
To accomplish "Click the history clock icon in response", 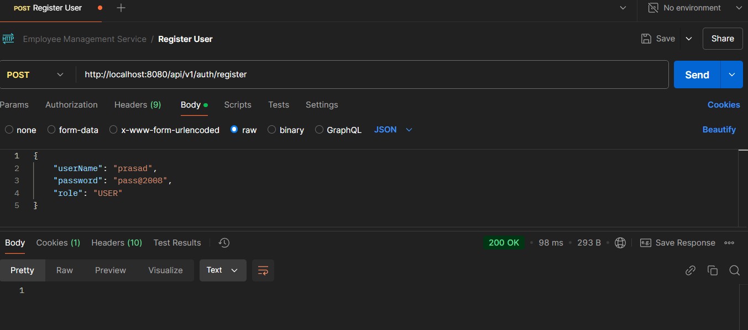I will coord(224,243).
